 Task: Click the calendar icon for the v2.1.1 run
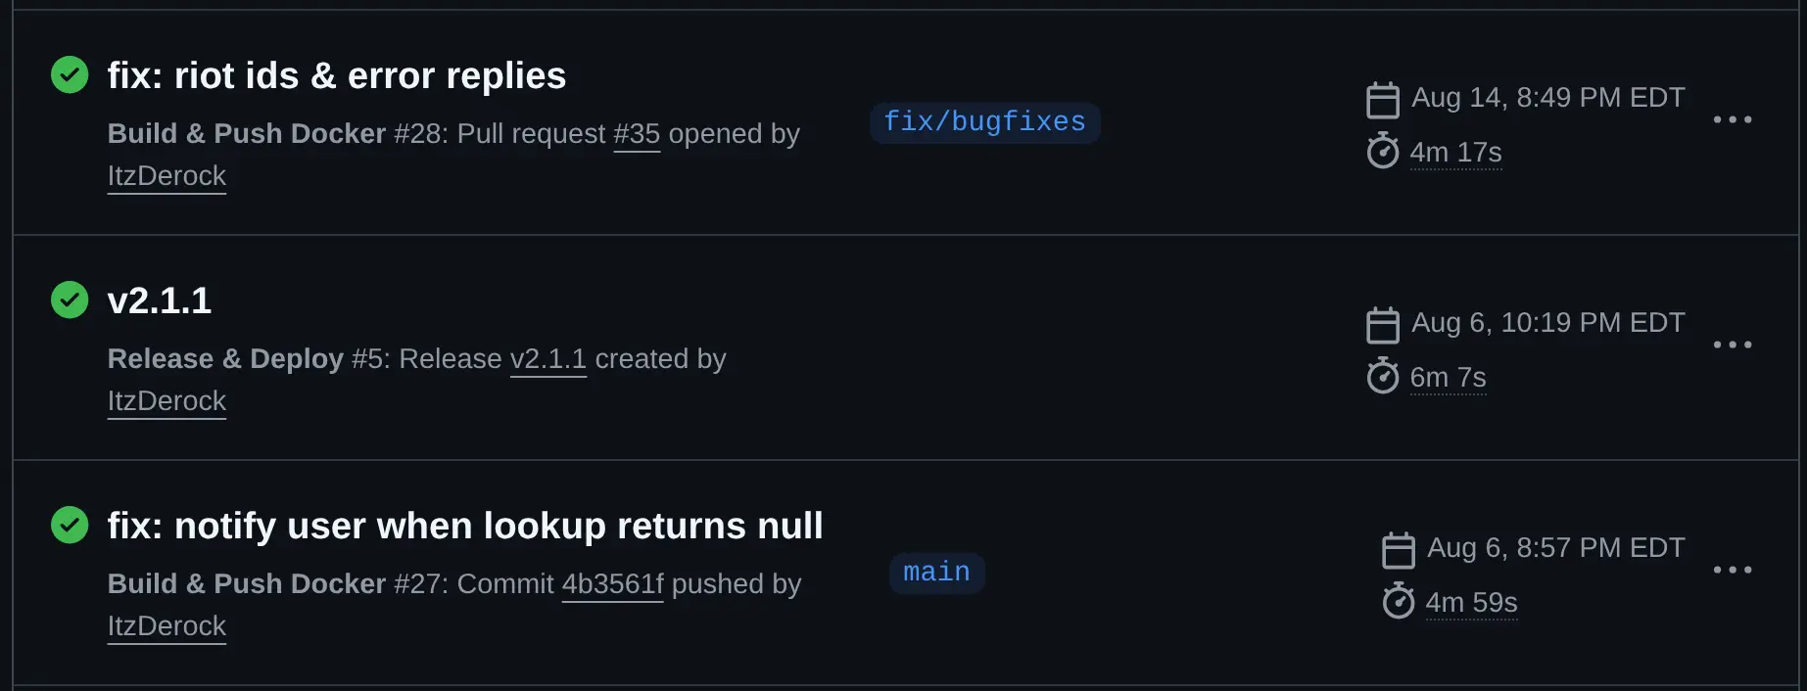[1382, 324]
